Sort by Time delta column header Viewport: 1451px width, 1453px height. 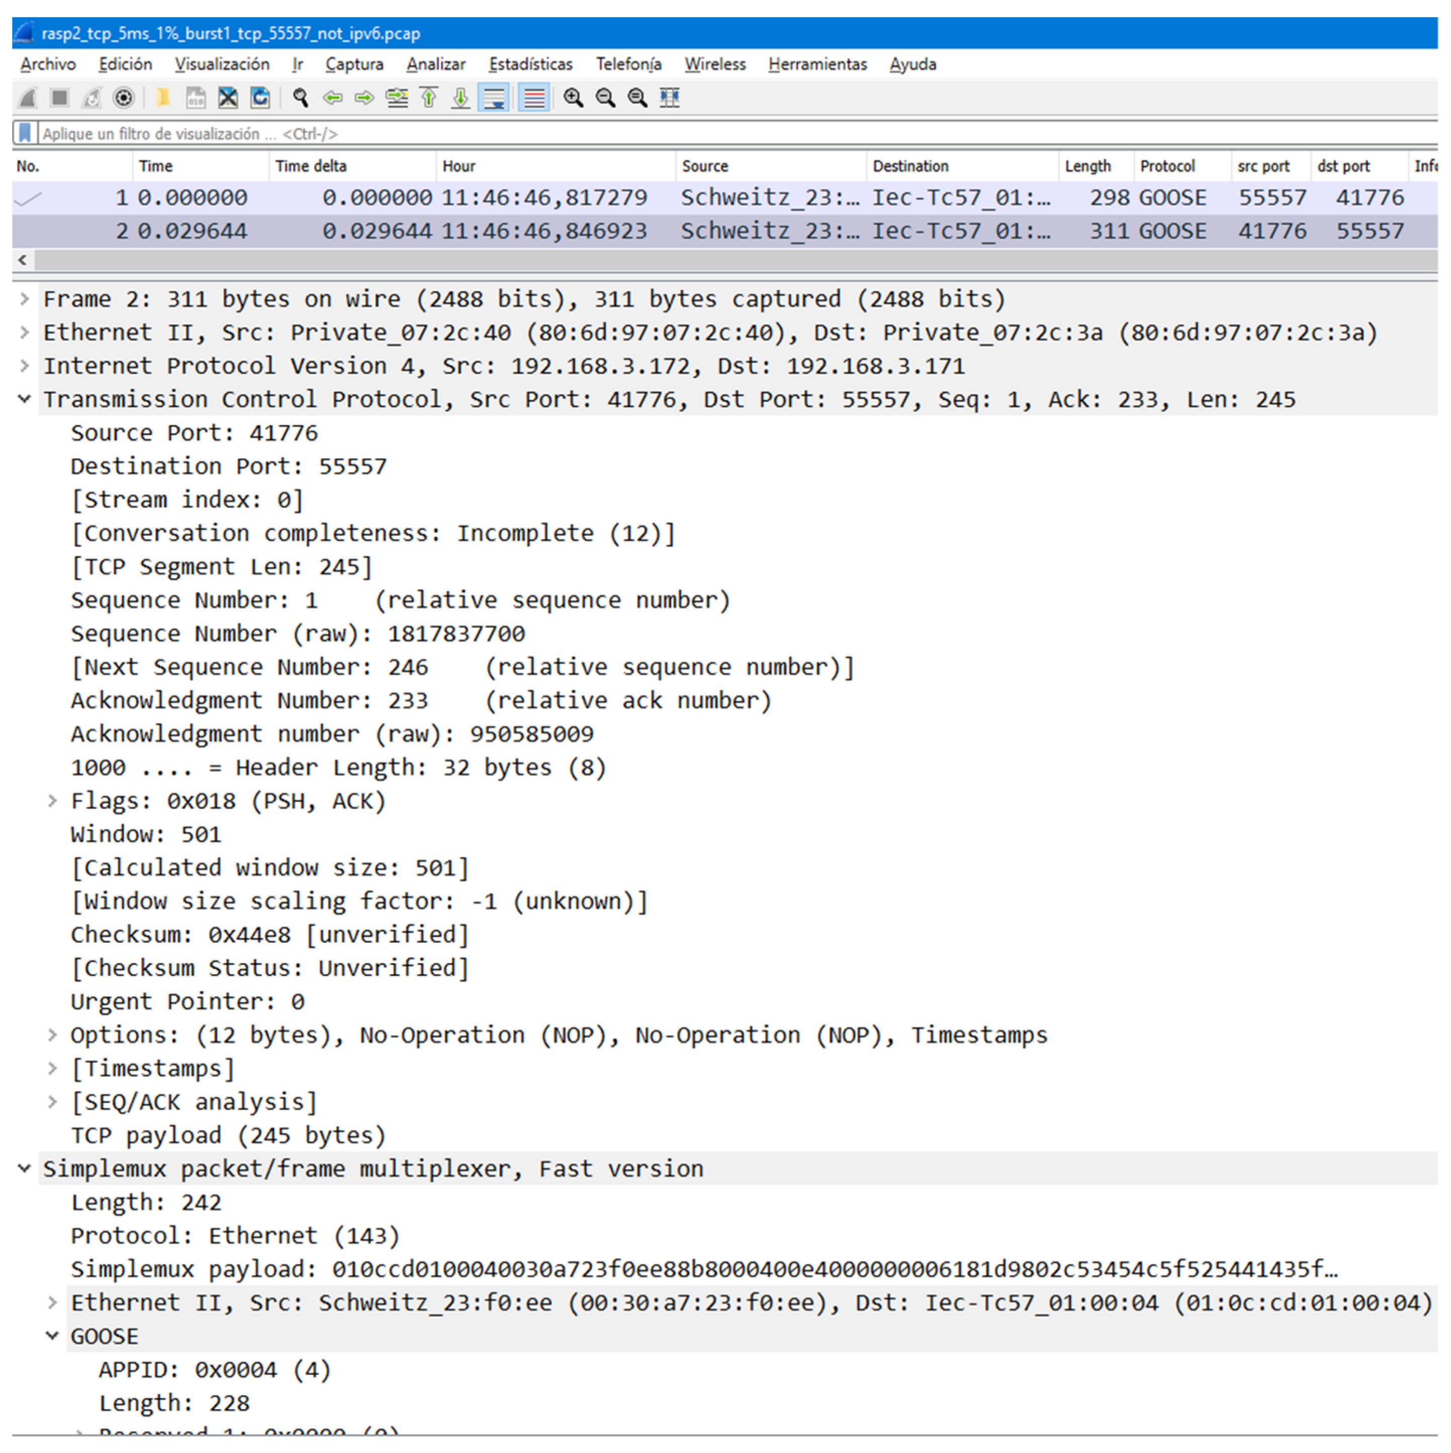point(310,166)
